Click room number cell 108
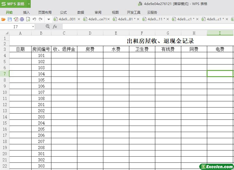The image size is (234, 170). [x=41, y=98]
